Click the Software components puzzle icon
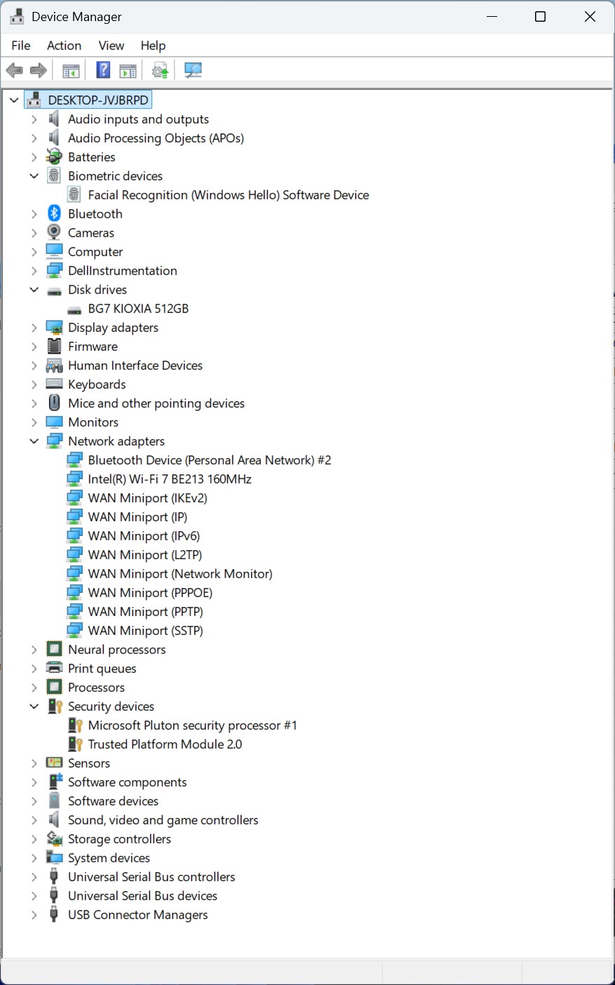Viewport: 615px width, 985px height. (x=54, y=782)
